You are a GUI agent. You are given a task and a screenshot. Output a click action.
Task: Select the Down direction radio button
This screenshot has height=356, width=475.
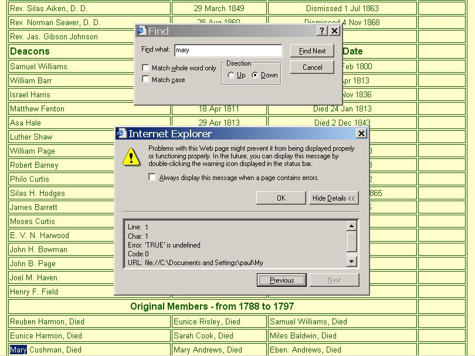(x=255, y=75)
